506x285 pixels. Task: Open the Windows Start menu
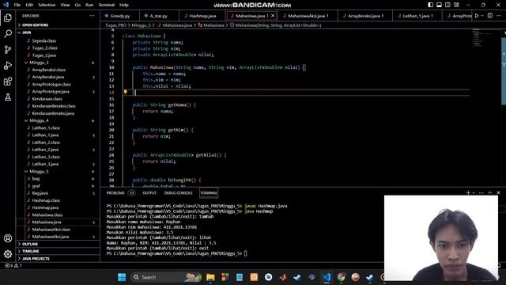[122, 277]
